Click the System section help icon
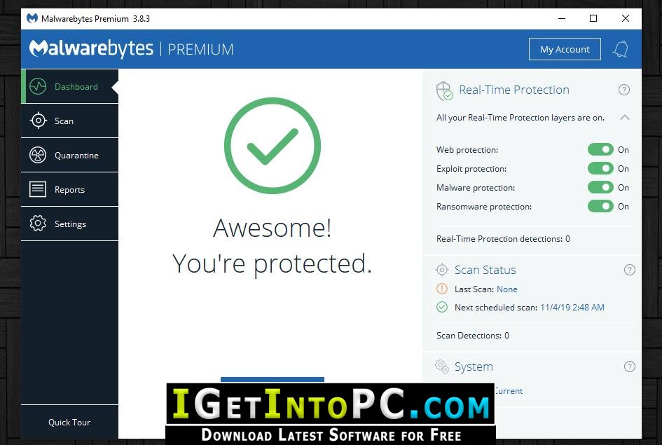The height and width of the screenshot is (445, 662). click(630, 367)
